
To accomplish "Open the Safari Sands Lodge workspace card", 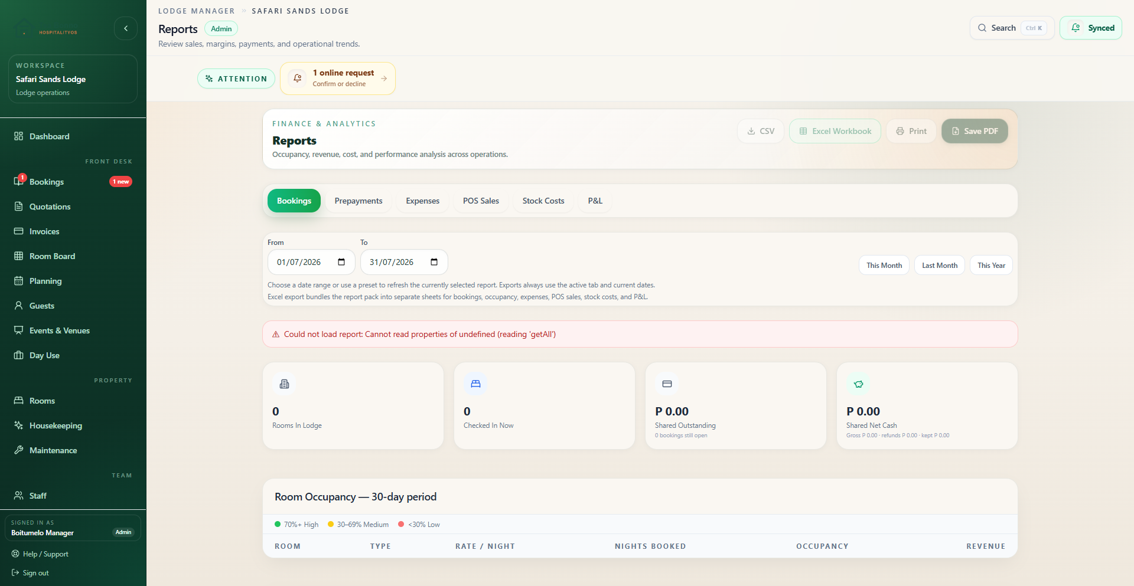I will point(73,79).
